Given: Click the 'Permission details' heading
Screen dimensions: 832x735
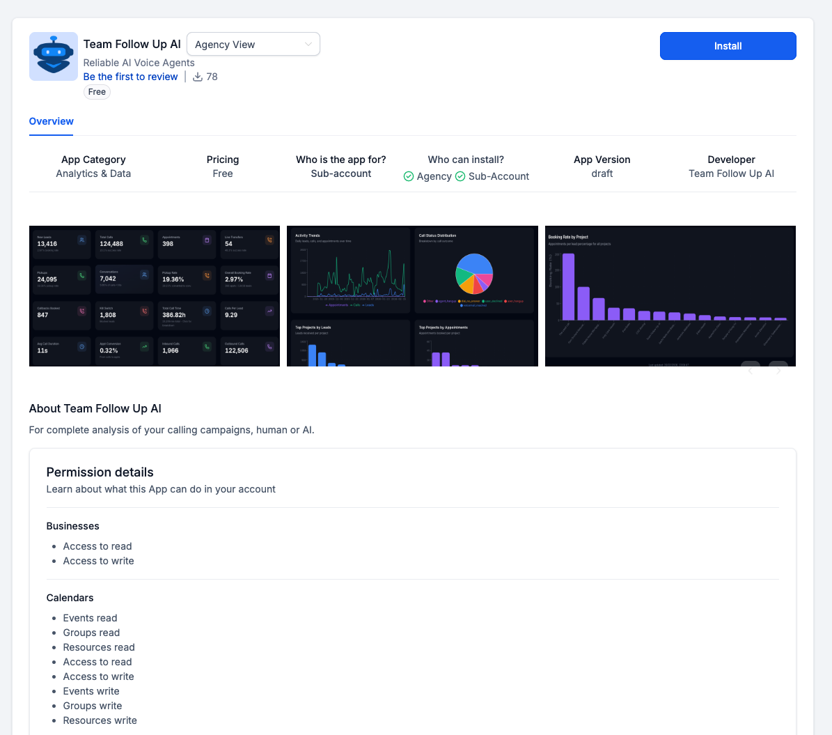Looking at the screenshot, I should pyautogui.click(x=100, y=472).
